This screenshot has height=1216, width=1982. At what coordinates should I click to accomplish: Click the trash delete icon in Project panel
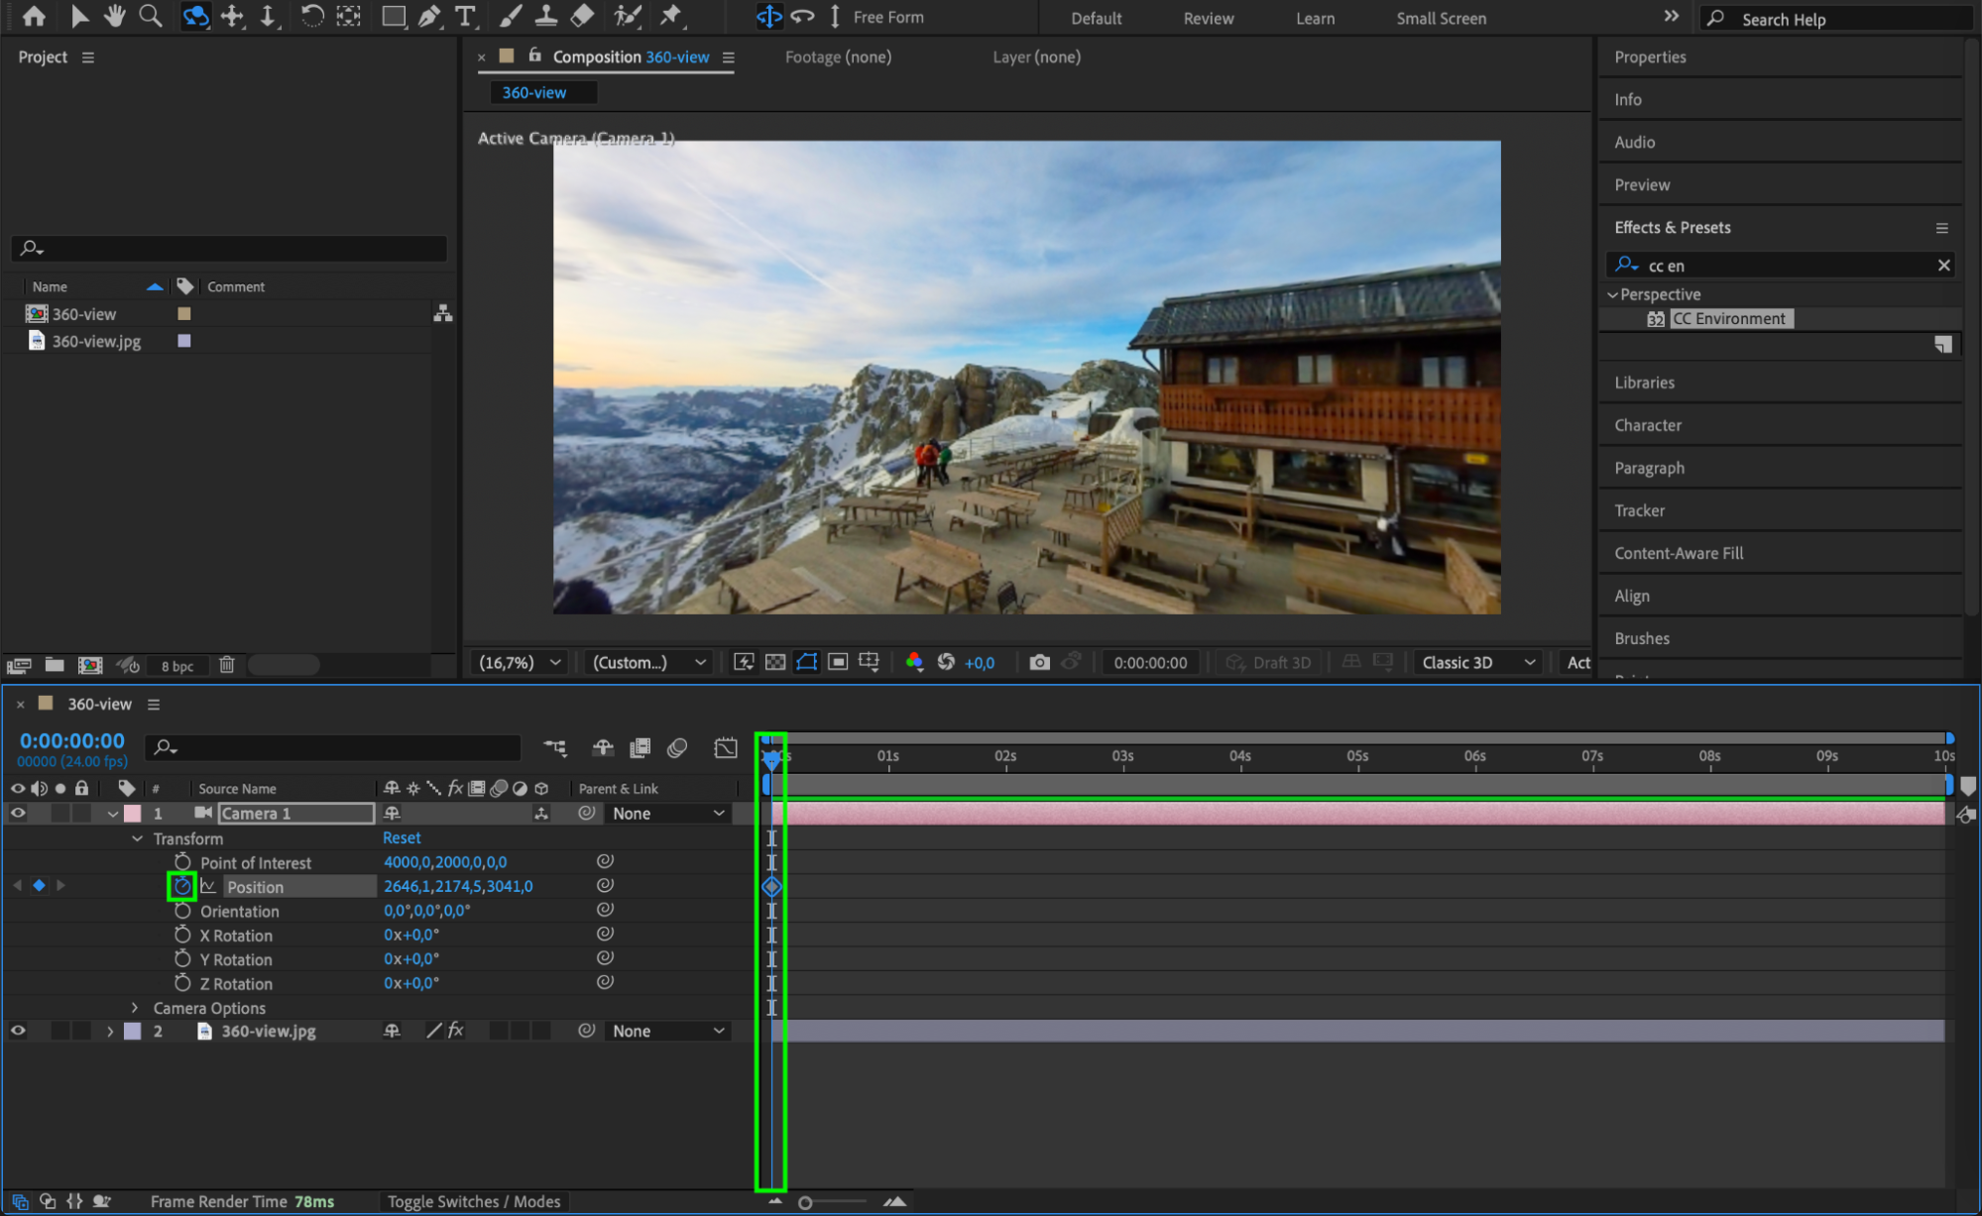click(x=227, y=665)
